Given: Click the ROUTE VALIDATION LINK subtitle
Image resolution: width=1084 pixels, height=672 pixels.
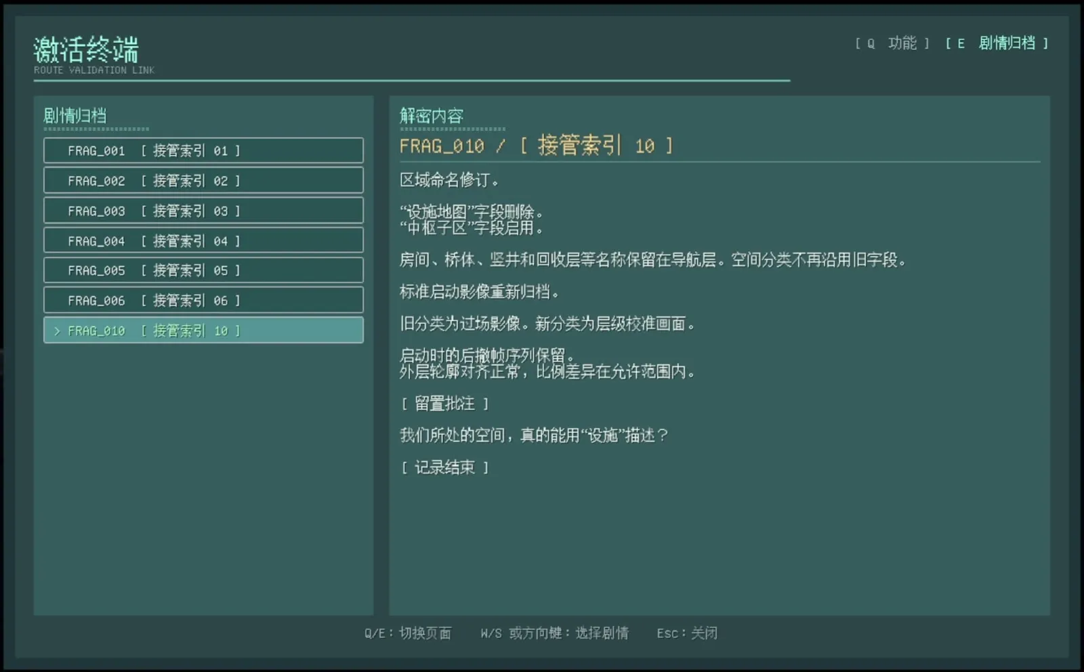Looking at the screenshot, I should pos(94,70).
